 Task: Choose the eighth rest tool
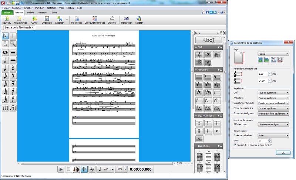coord(13,76)
